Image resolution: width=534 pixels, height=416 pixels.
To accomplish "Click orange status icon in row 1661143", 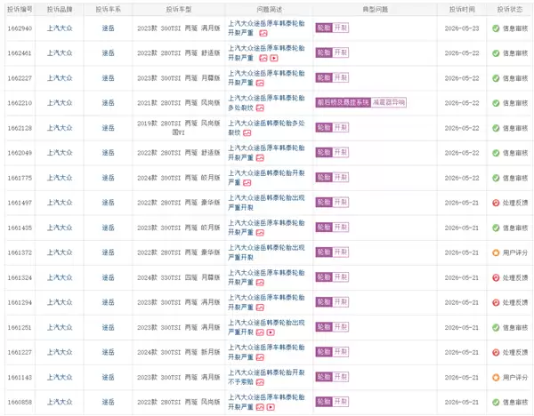I will pyautogui.click(x=496, y=378).
